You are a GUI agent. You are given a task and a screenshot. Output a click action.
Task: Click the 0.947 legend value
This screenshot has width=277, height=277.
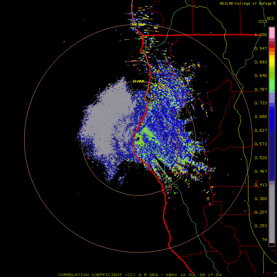[261, 48]
